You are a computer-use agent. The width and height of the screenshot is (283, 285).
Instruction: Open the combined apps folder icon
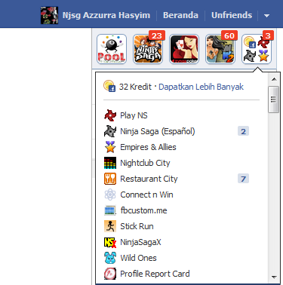tap(257, 49)
